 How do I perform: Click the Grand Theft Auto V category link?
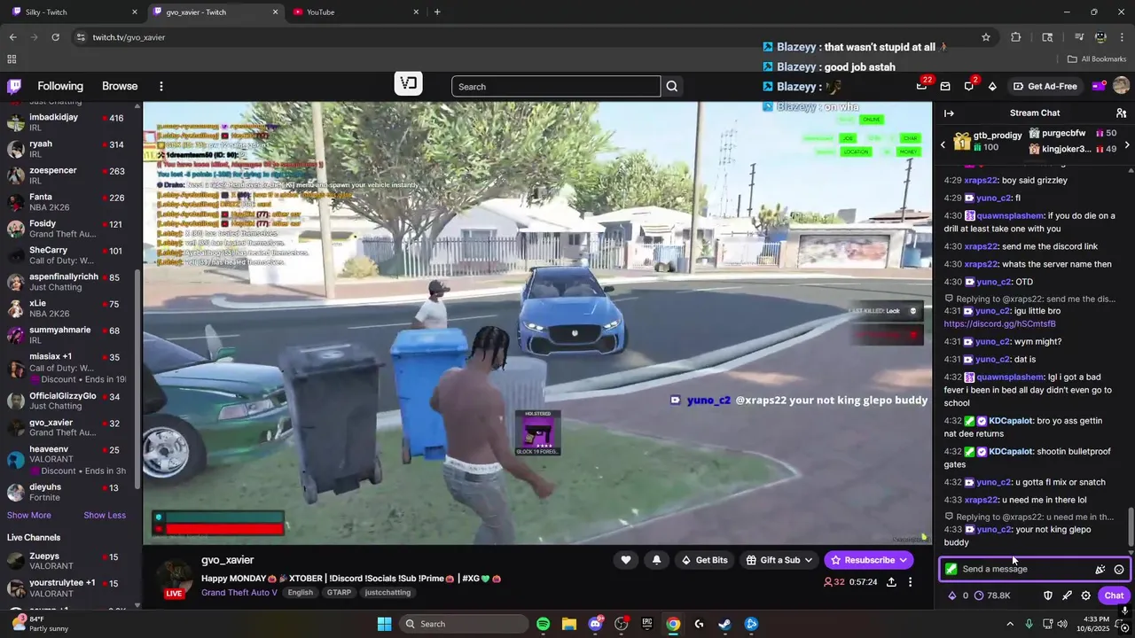(x=239, y=592)
